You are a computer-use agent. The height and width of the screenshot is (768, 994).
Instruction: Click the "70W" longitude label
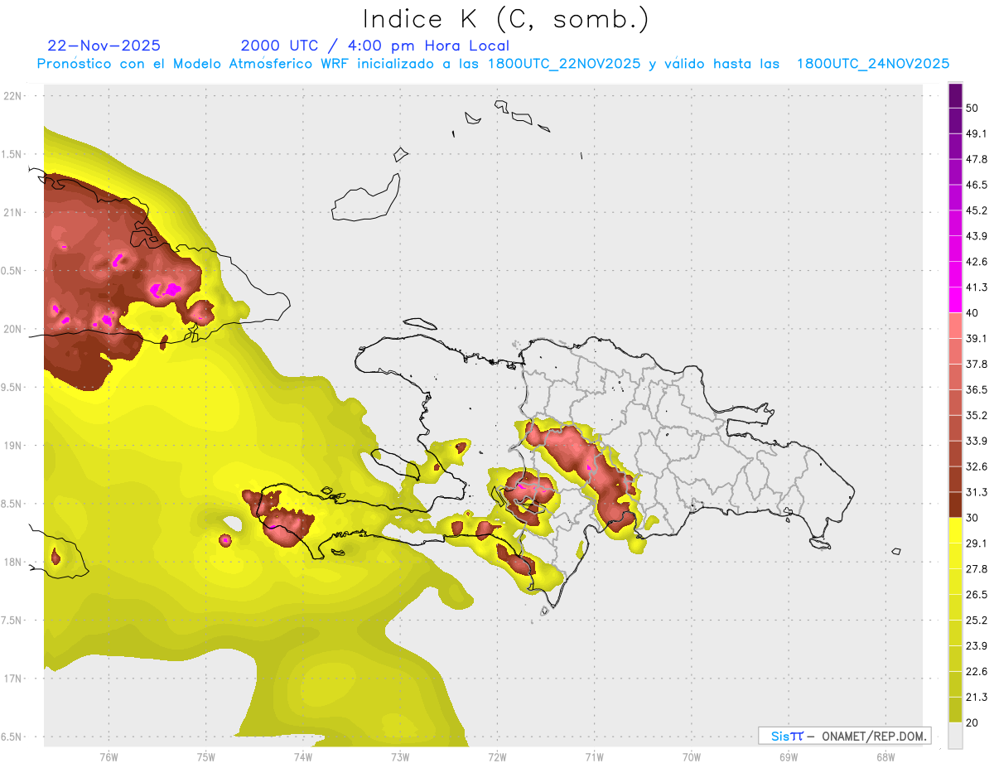point(692,756)
